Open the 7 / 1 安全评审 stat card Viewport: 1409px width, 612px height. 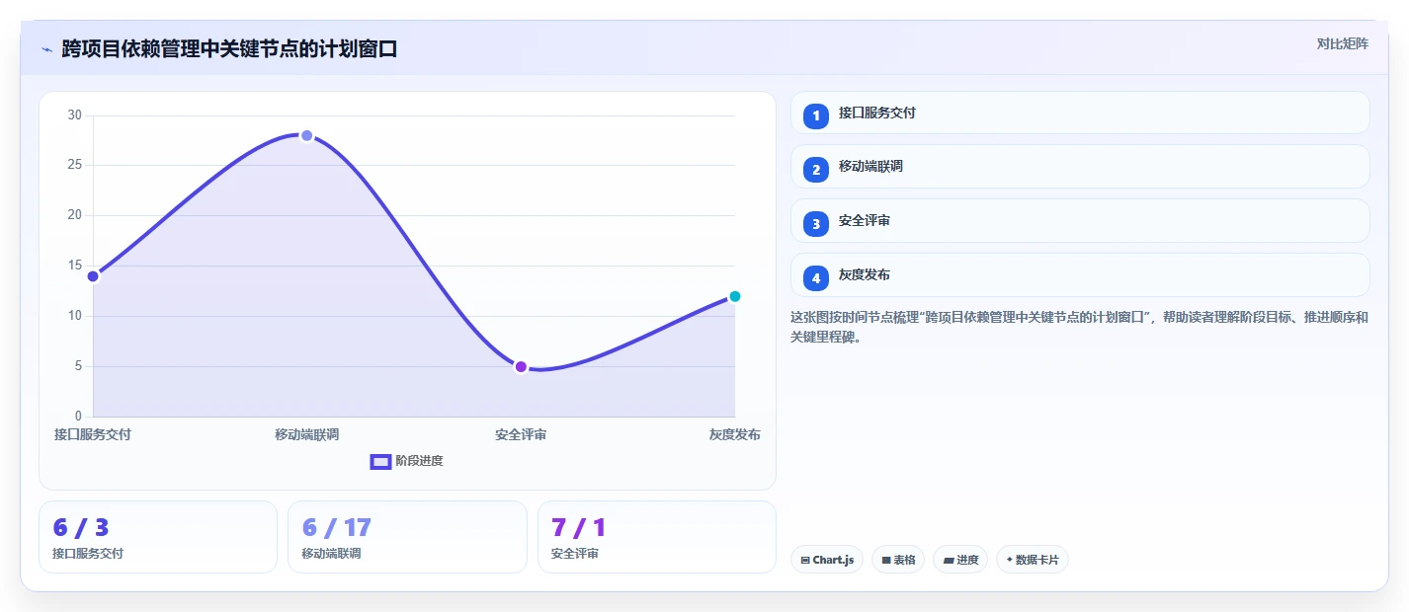click(657, 537)
